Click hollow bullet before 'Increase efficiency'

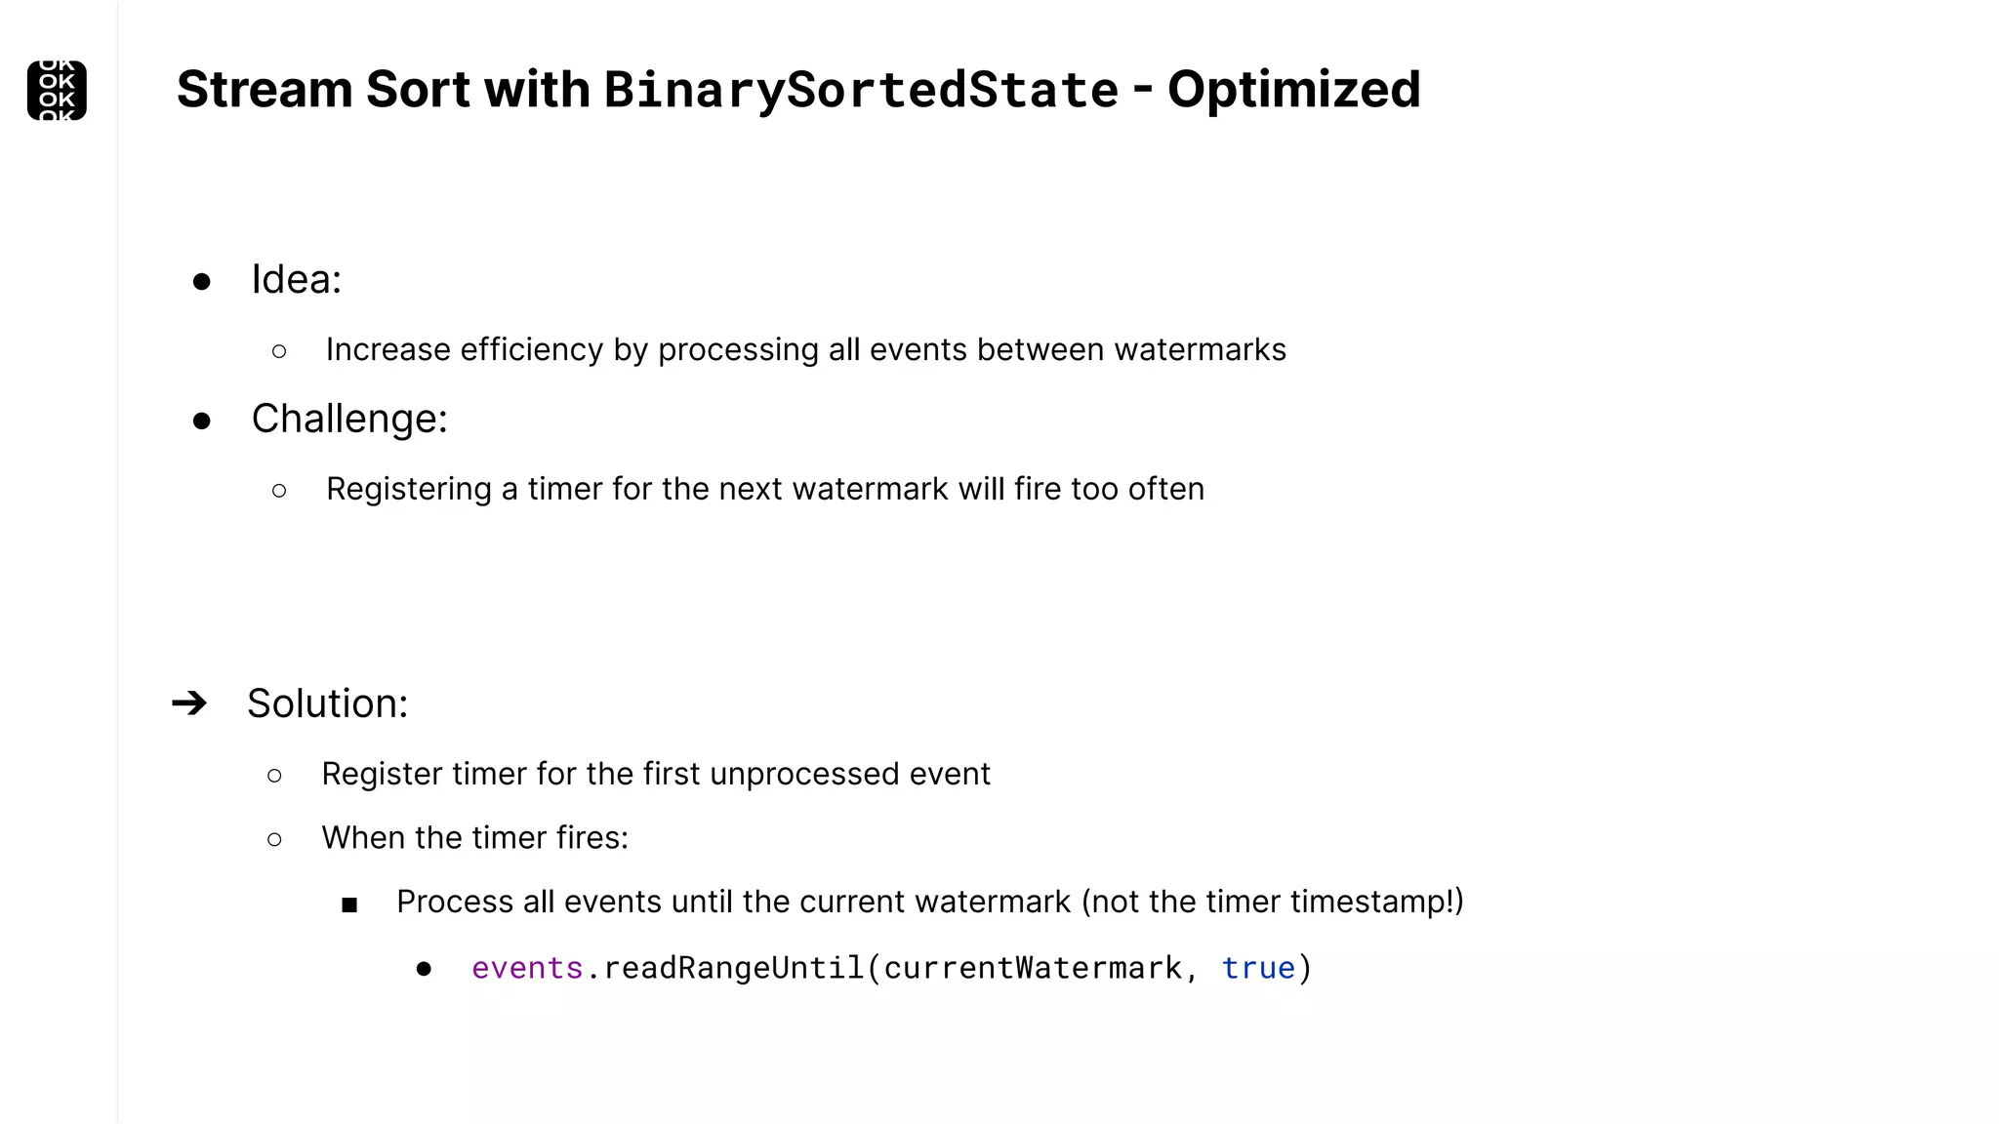pyautogui.click(x=279, y=351)
